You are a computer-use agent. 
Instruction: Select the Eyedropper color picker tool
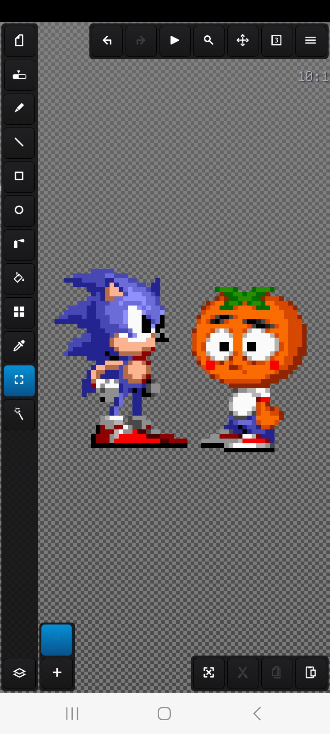(19, 346)
